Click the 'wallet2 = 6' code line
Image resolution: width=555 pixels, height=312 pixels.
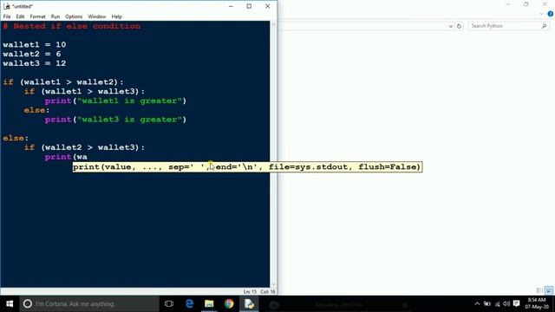pyautogui.click(x=32, y=54)
